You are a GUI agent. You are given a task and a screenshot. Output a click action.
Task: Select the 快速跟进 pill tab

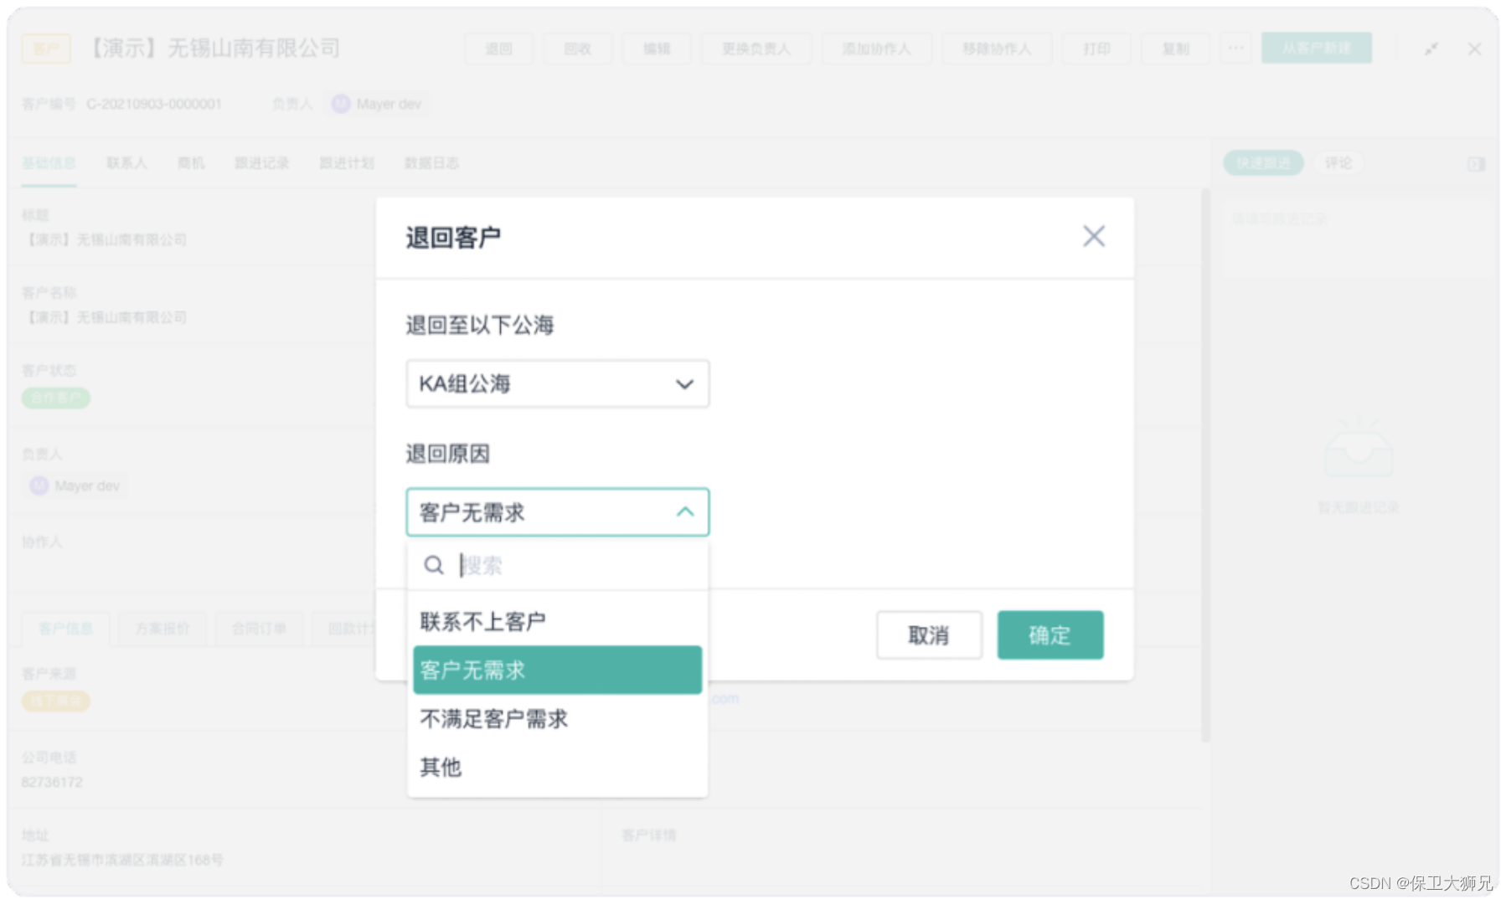coord(1263,162)
